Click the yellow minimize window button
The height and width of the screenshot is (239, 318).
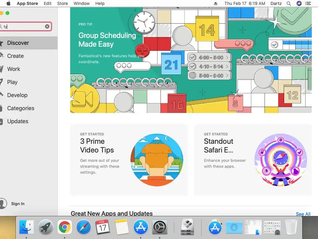click(x=1, y=13)
